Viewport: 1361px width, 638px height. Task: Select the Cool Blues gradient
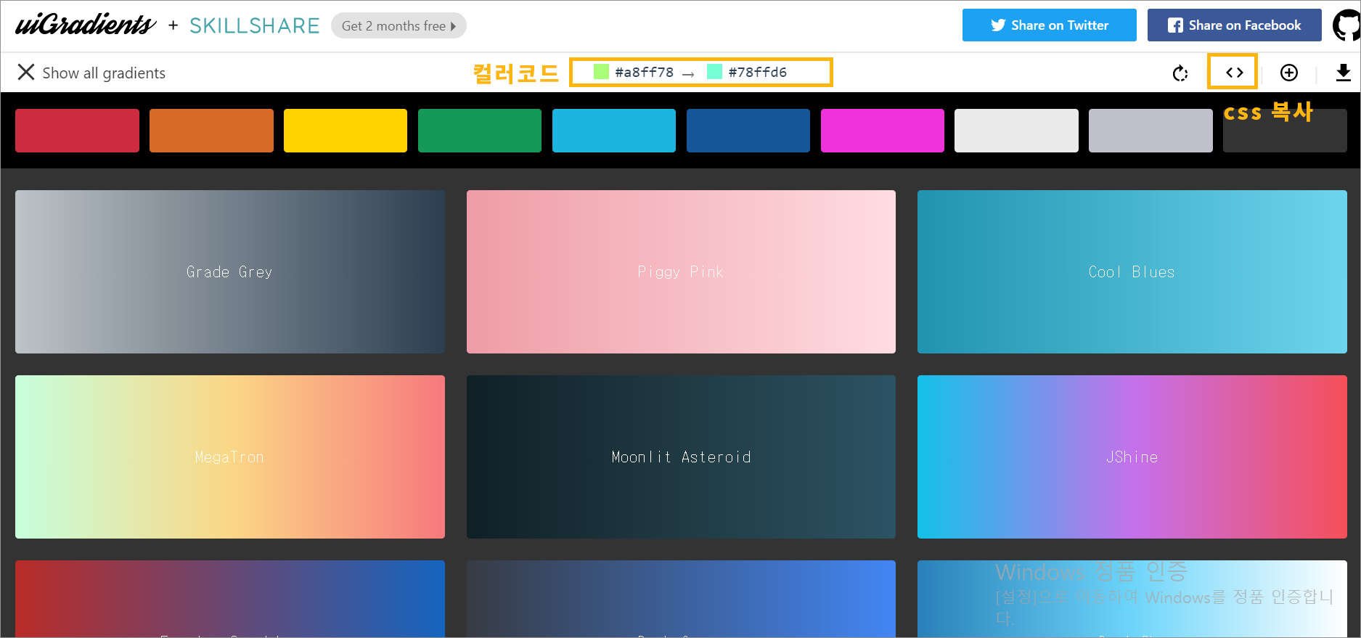(x=1132, y=272)
